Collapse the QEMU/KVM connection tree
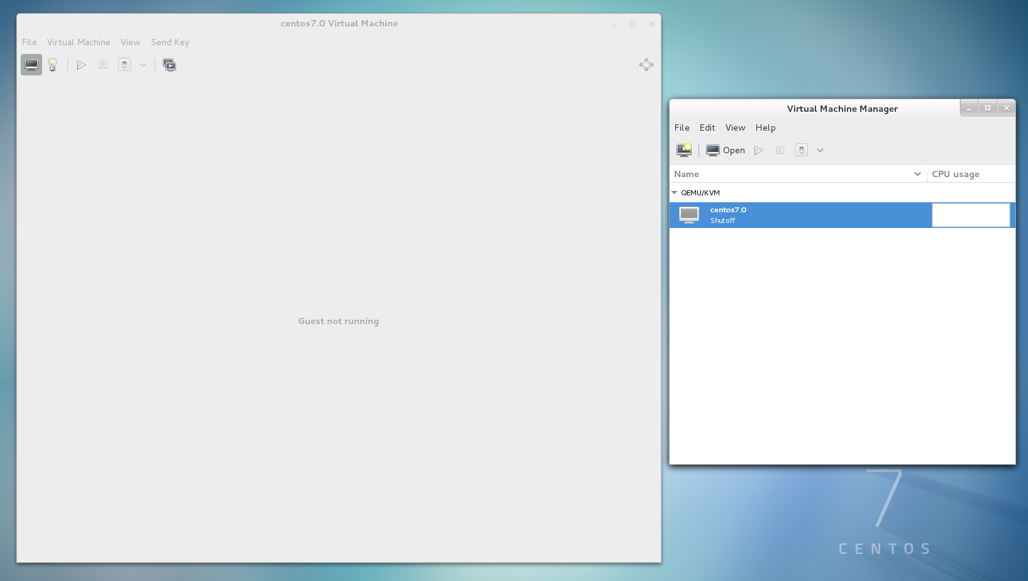 point(675,193)
